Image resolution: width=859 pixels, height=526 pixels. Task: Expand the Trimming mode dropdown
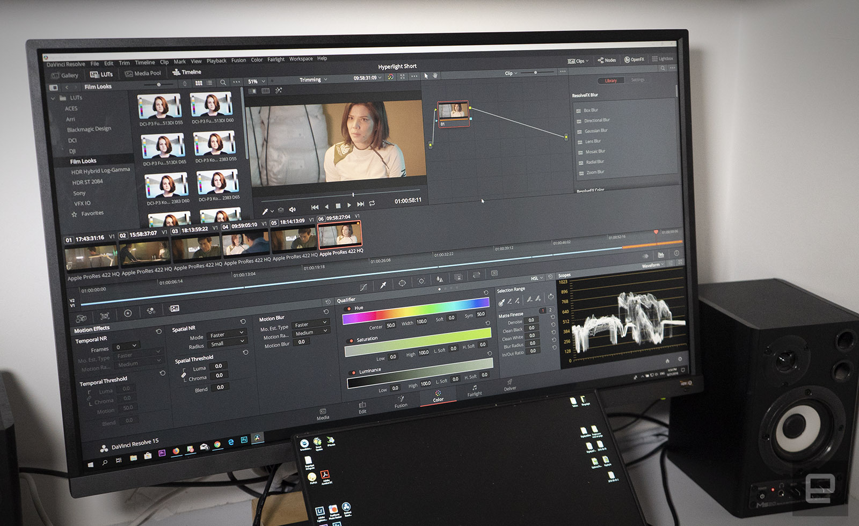pyautogui.click(x=313, y=80)
